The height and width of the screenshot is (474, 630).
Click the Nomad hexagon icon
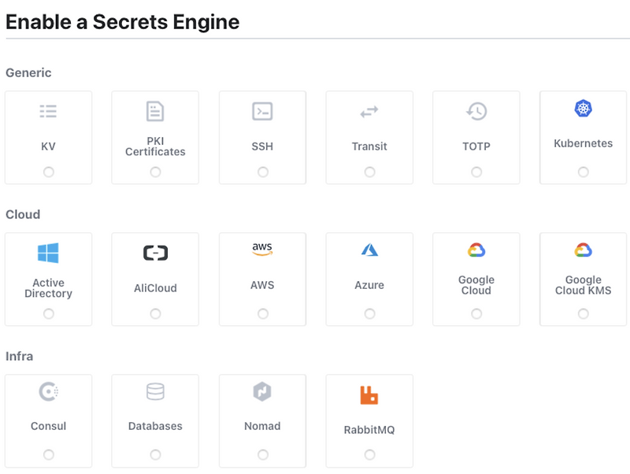tap(262, 391)
